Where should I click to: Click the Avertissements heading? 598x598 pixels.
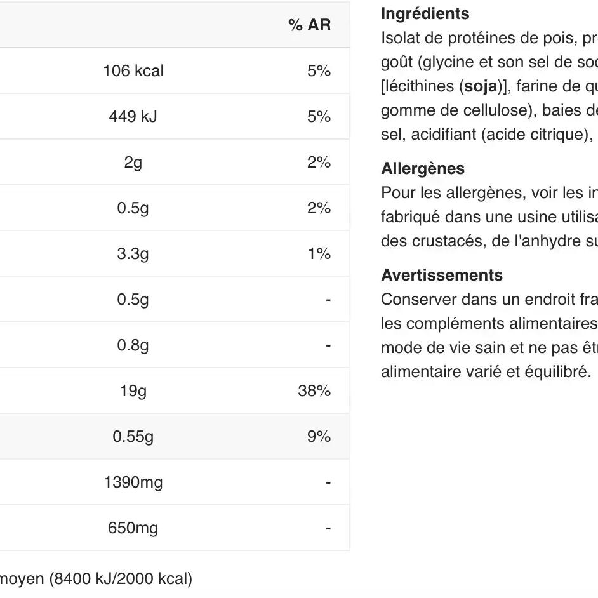pos(441,275)
